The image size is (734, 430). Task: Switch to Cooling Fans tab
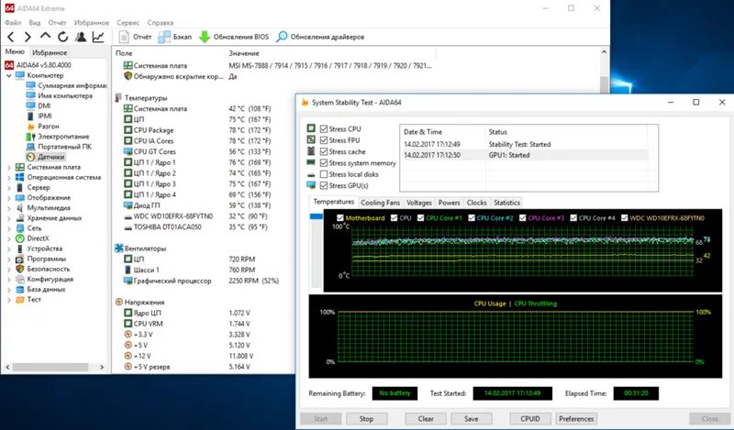pyautogui.click(x=380, y=203)
